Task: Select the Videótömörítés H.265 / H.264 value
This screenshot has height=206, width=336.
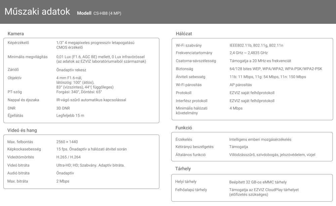Action: pos(69,157)
